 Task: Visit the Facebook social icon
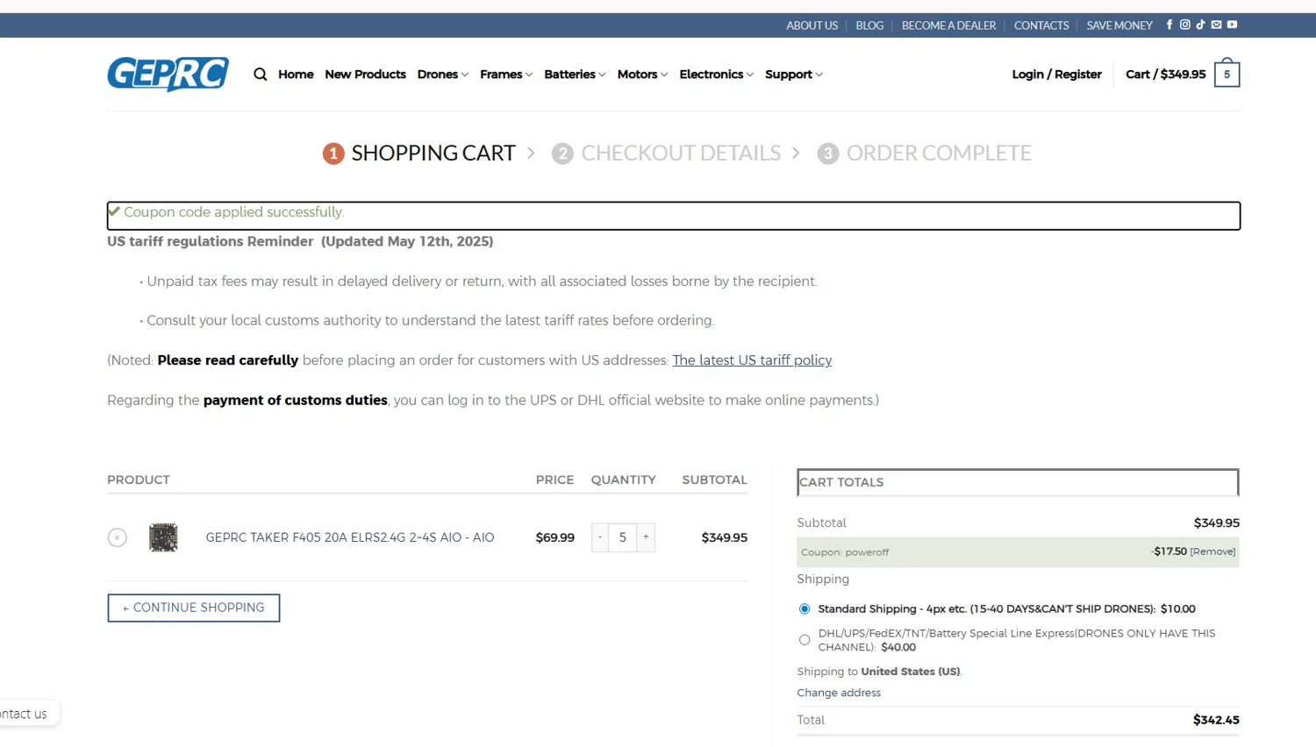(x=1169, y=25)
